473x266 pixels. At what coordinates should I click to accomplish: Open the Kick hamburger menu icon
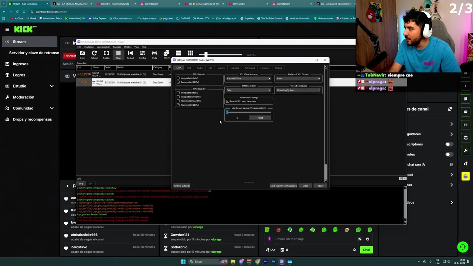[7, 29]
